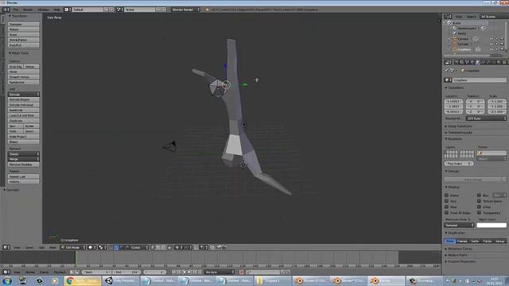The width and height of the screenshot is (509, 286).
Task: Open the XYZ Euler rotation mode dropdown
Action: (486, 118)
